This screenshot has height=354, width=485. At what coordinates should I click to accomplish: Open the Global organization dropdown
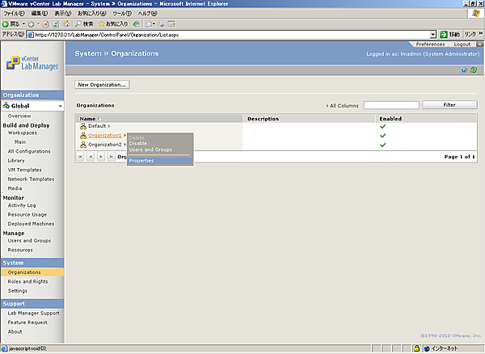tap(59, 106)
